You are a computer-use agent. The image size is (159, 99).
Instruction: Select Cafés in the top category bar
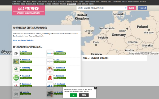click(x=24, y=2)
